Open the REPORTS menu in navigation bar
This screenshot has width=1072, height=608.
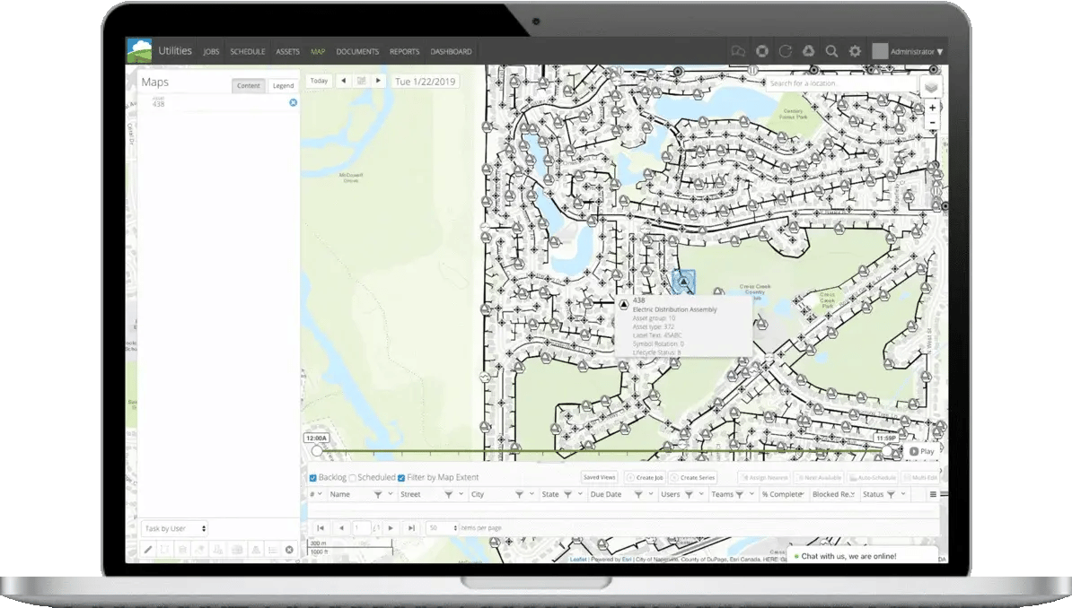point(405,51)
